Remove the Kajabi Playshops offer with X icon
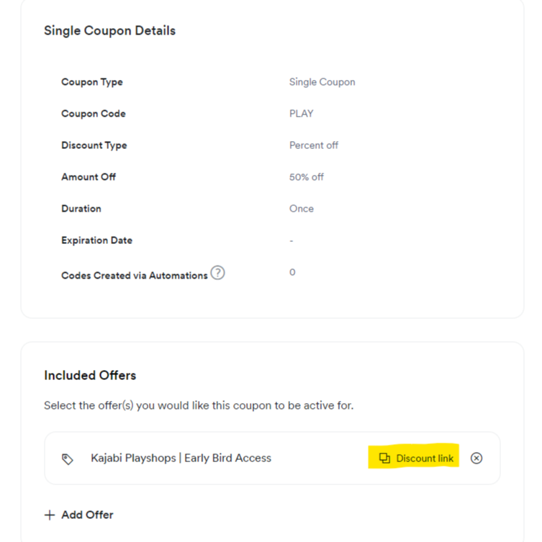542x542 pixels. click(476, 458)
